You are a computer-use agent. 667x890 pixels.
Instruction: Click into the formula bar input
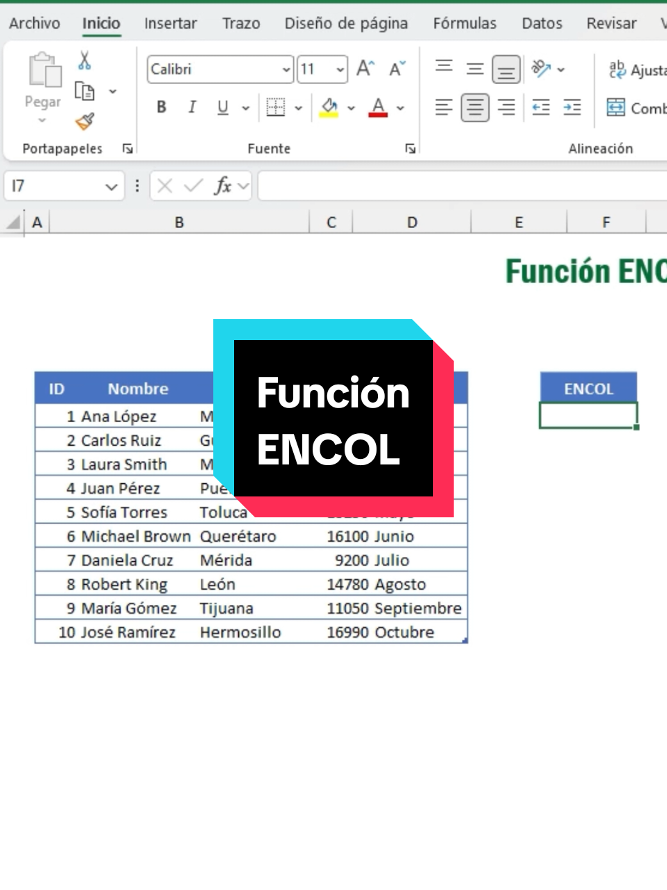point(462,186)
